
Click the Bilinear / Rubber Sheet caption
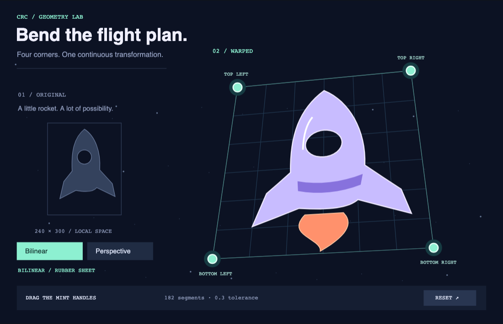click(56, 271)
